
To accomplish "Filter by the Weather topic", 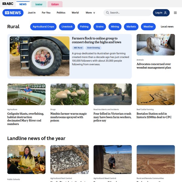I will coord(148,27).
